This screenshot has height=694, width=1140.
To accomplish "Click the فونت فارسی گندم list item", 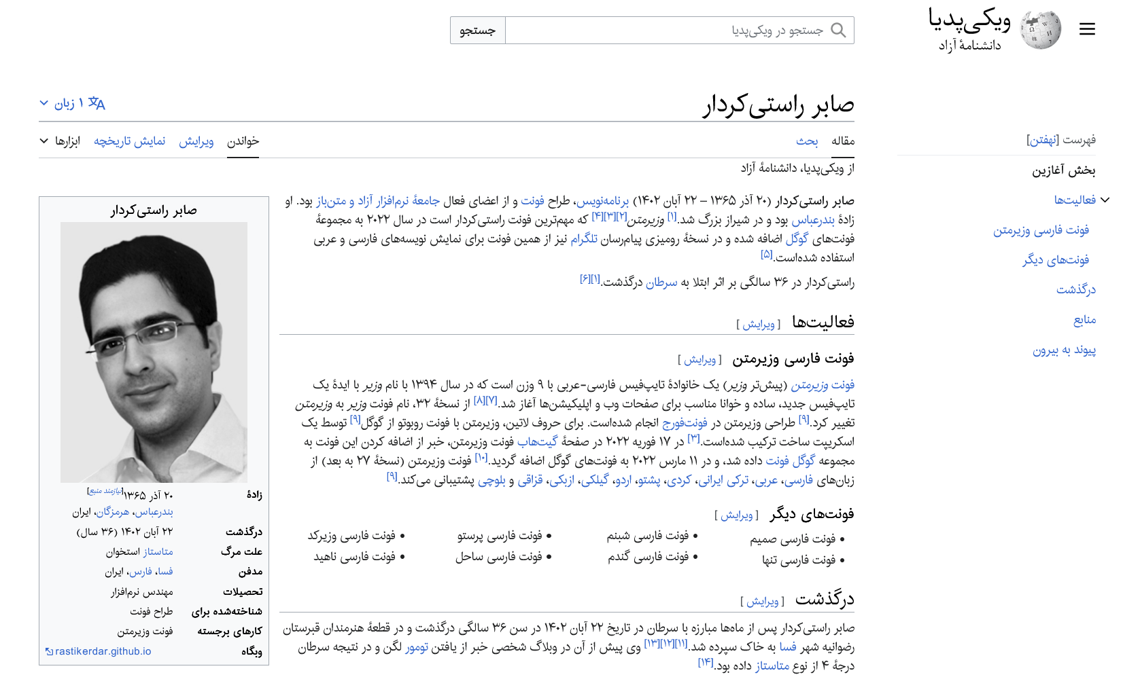I will (649, 557).
